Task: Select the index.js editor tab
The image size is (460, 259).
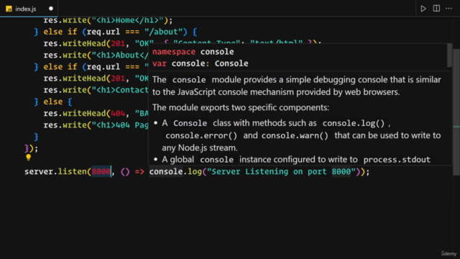Action: [29, 9]
